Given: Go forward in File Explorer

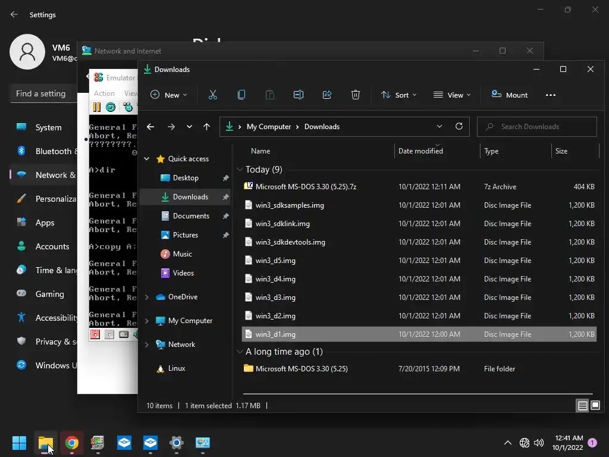Looking at the screenshot, I should tap(171, 127).
